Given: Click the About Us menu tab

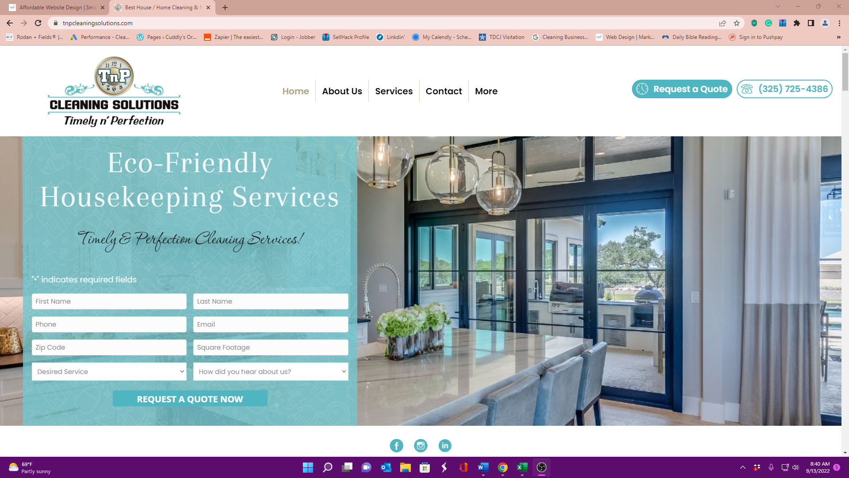Looking at the screenshot, I should 342,91.
